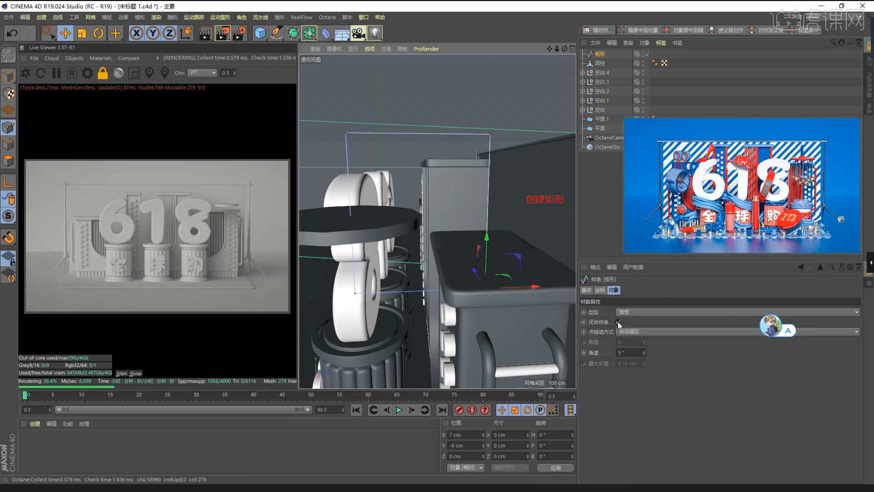Viewport: 874px width, 492px height.
Task: Select the Scale tool
Action: (82, 33)
